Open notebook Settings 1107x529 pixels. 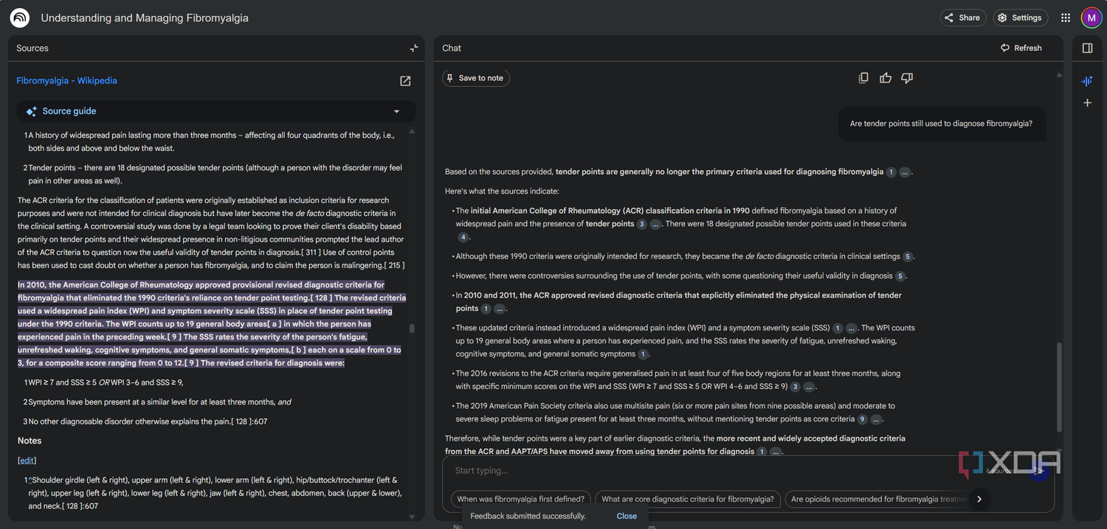tap(1019, 18)
